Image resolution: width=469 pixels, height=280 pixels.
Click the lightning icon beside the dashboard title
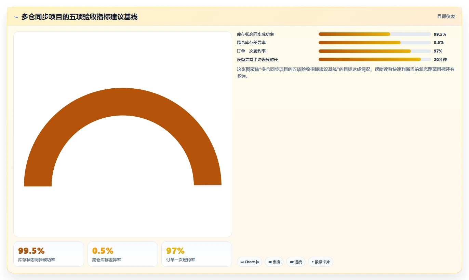click(x=16, y=17)
